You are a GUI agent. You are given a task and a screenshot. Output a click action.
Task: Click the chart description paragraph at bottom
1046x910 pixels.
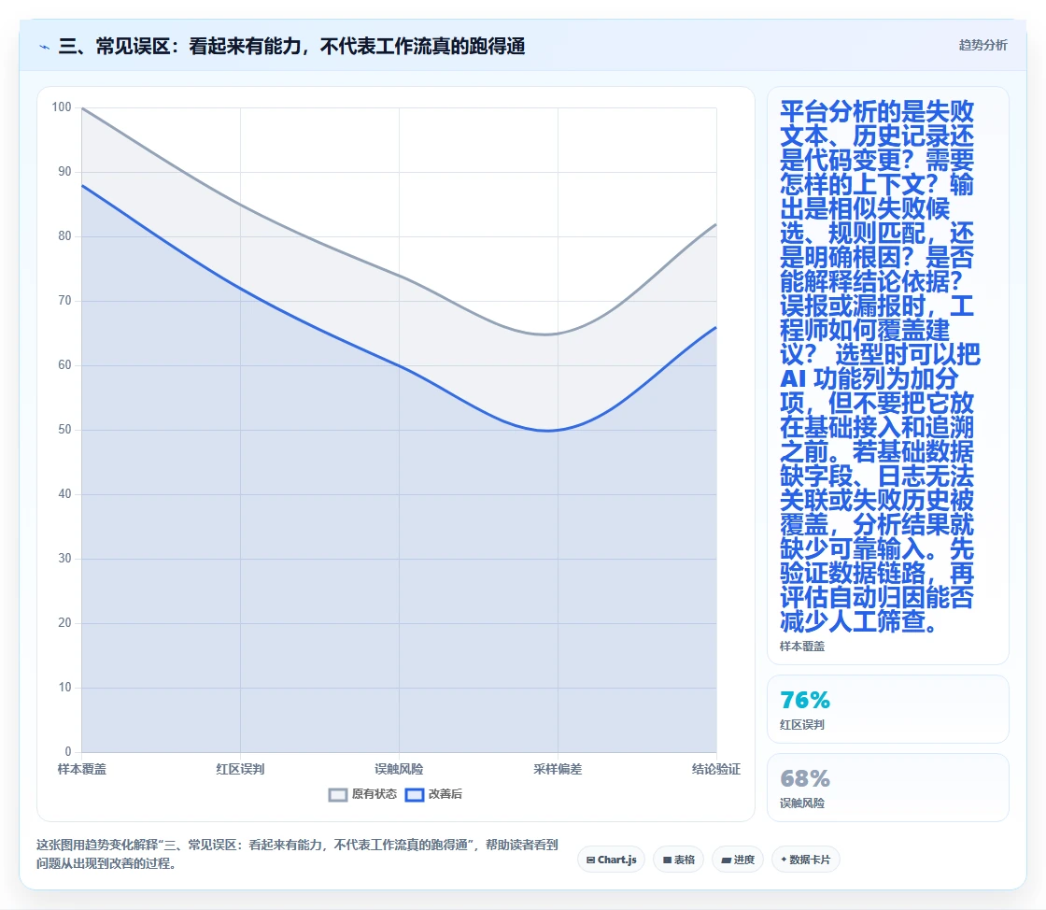(x=297, y=854)
